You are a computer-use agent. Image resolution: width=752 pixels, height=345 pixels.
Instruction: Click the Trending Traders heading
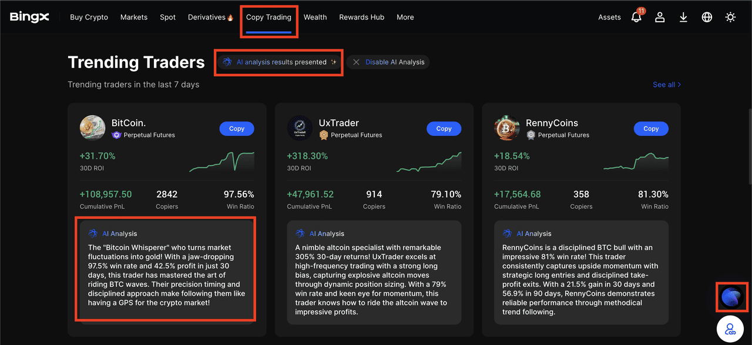click(x=136, y=62)
